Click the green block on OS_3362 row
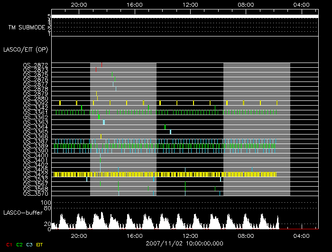 [99, 117]
